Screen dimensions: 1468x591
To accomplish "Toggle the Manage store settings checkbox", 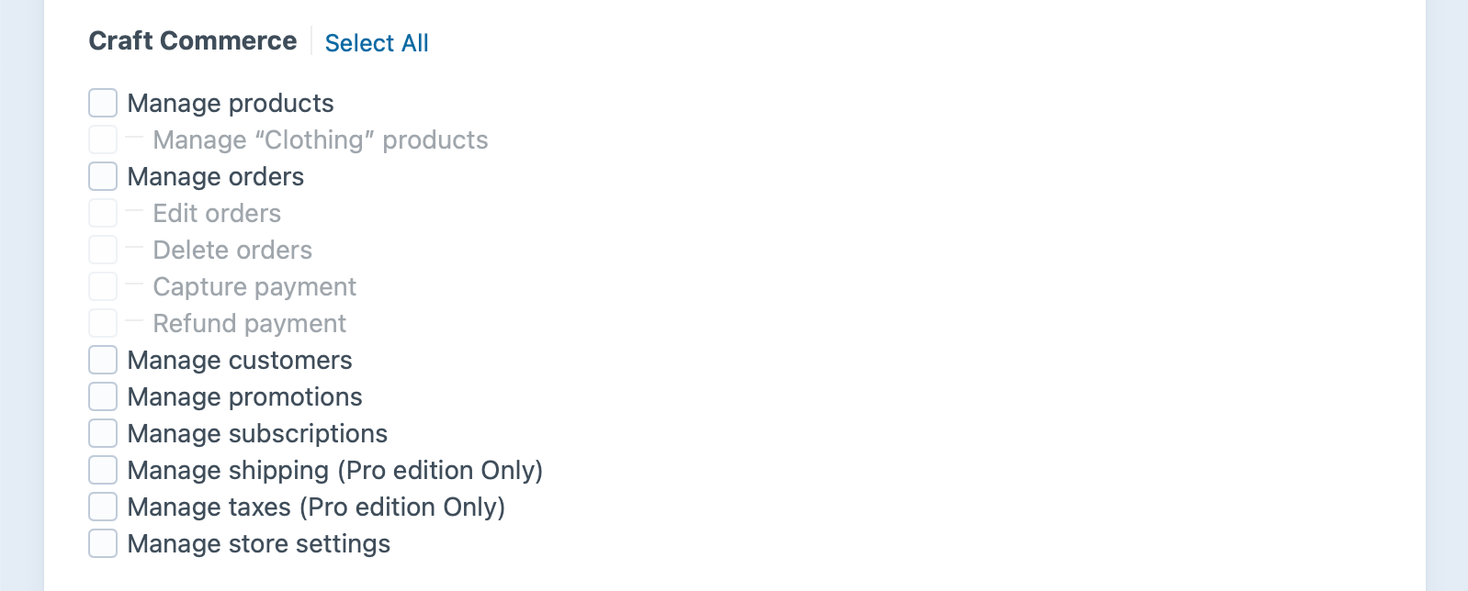I will click(x=102, y=543).
